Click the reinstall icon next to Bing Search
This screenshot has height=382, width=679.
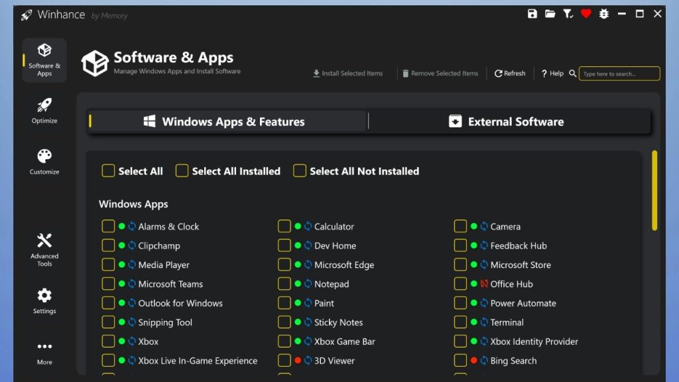click(x=484, y=360)
